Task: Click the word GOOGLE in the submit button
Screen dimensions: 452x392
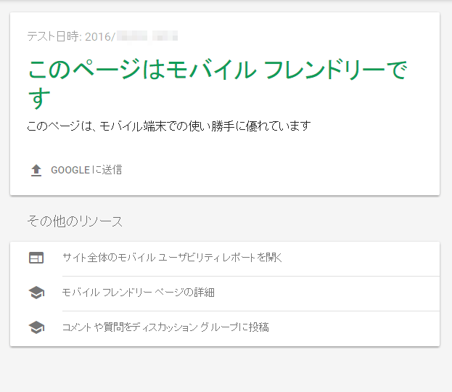Action: point(70,171)
